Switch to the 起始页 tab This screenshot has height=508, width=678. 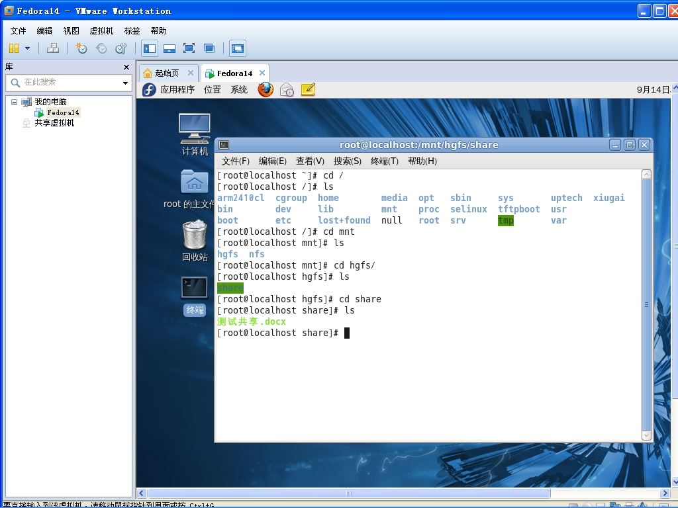click(x=166, y=73)
